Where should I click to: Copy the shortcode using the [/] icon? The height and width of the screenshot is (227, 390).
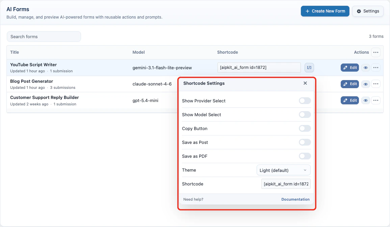pyautogui.click(x=309, y=68)
